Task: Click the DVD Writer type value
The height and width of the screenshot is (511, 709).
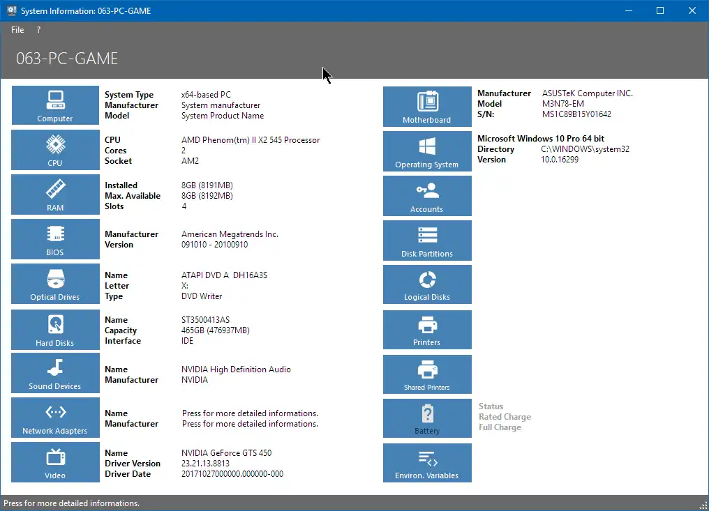Action: [x=202, y=296]
